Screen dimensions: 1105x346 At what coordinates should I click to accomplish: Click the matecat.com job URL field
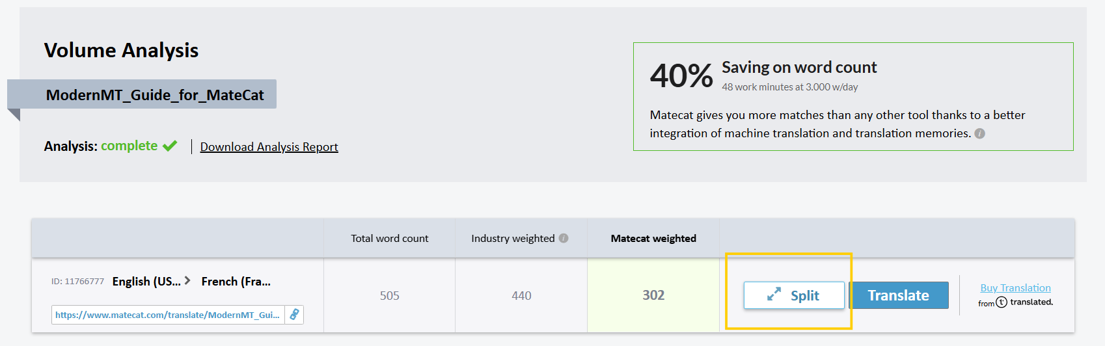click(x=168, y=315)
